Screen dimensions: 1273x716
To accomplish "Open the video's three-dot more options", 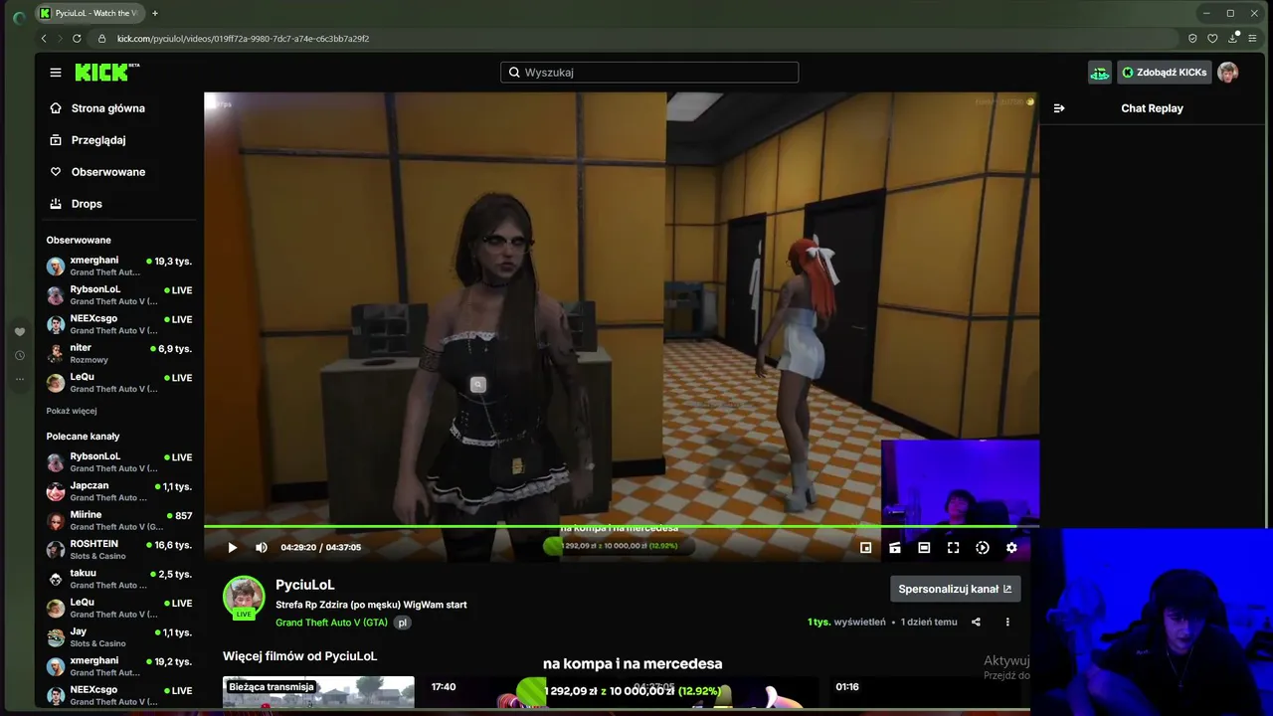I will [x=1007, y=623].
